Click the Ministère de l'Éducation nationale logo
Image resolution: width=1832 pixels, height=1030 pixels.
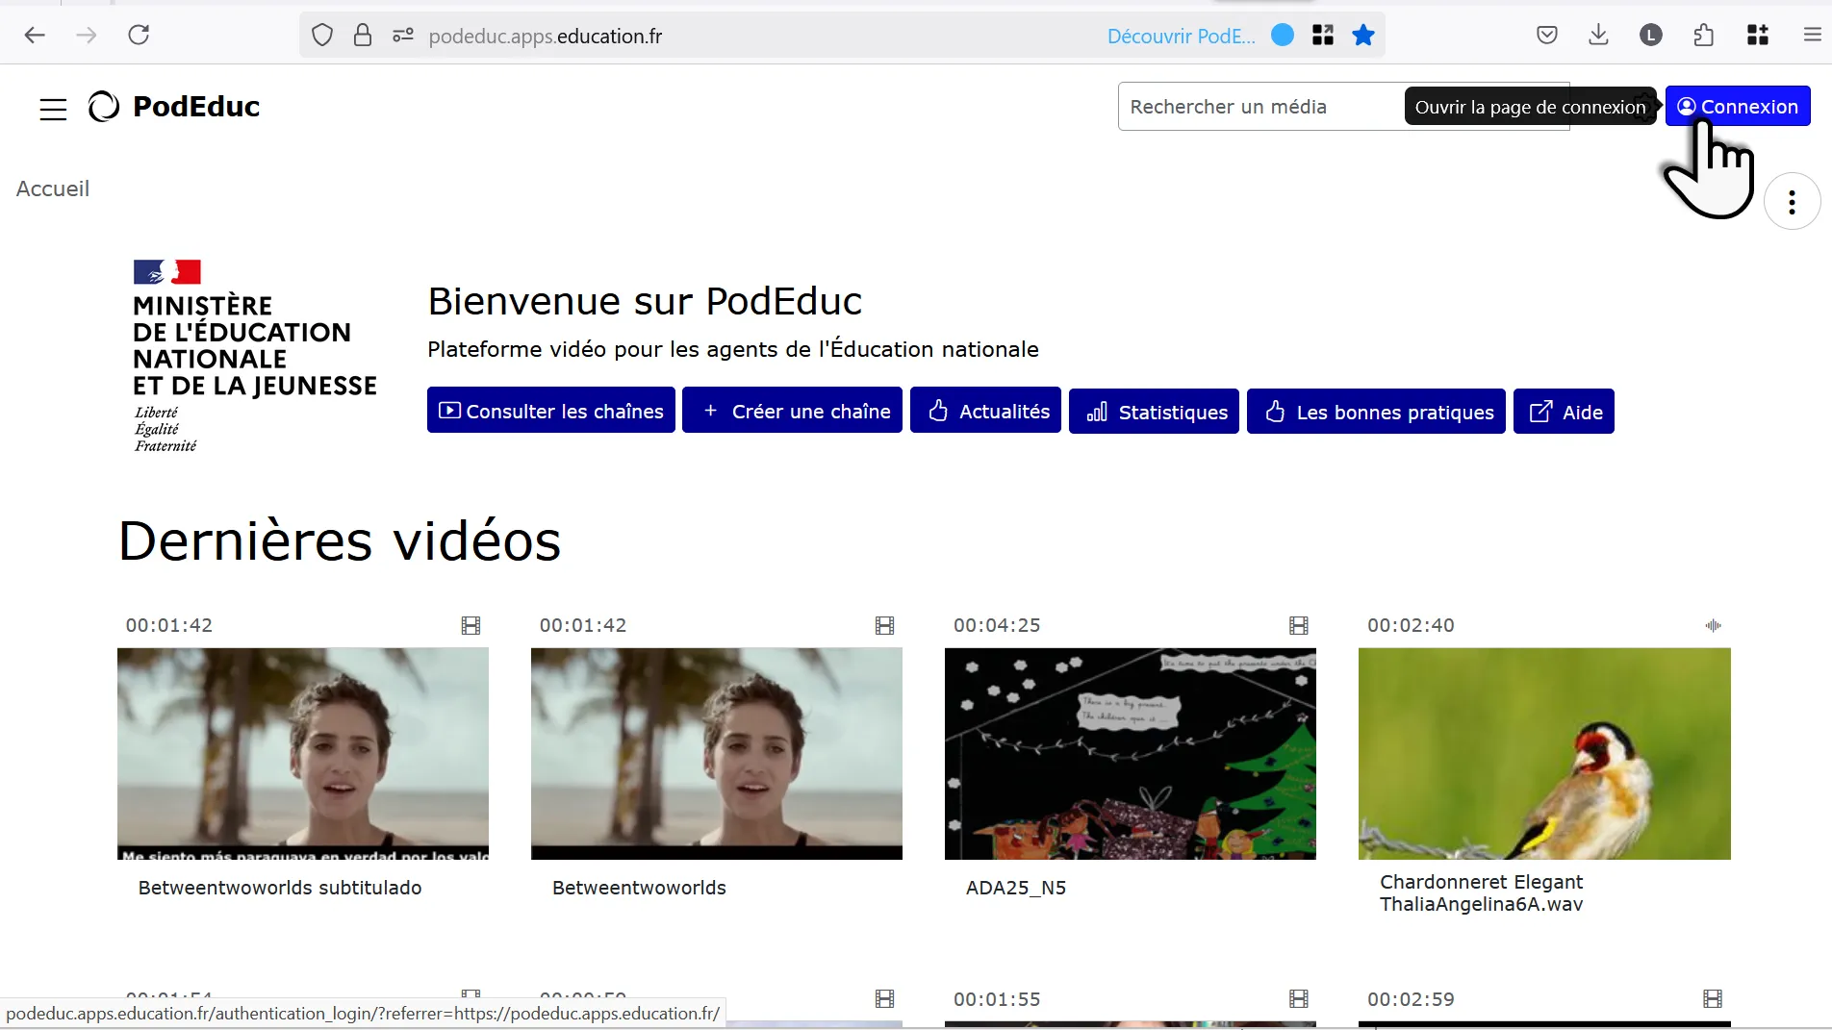coord(255,356)
